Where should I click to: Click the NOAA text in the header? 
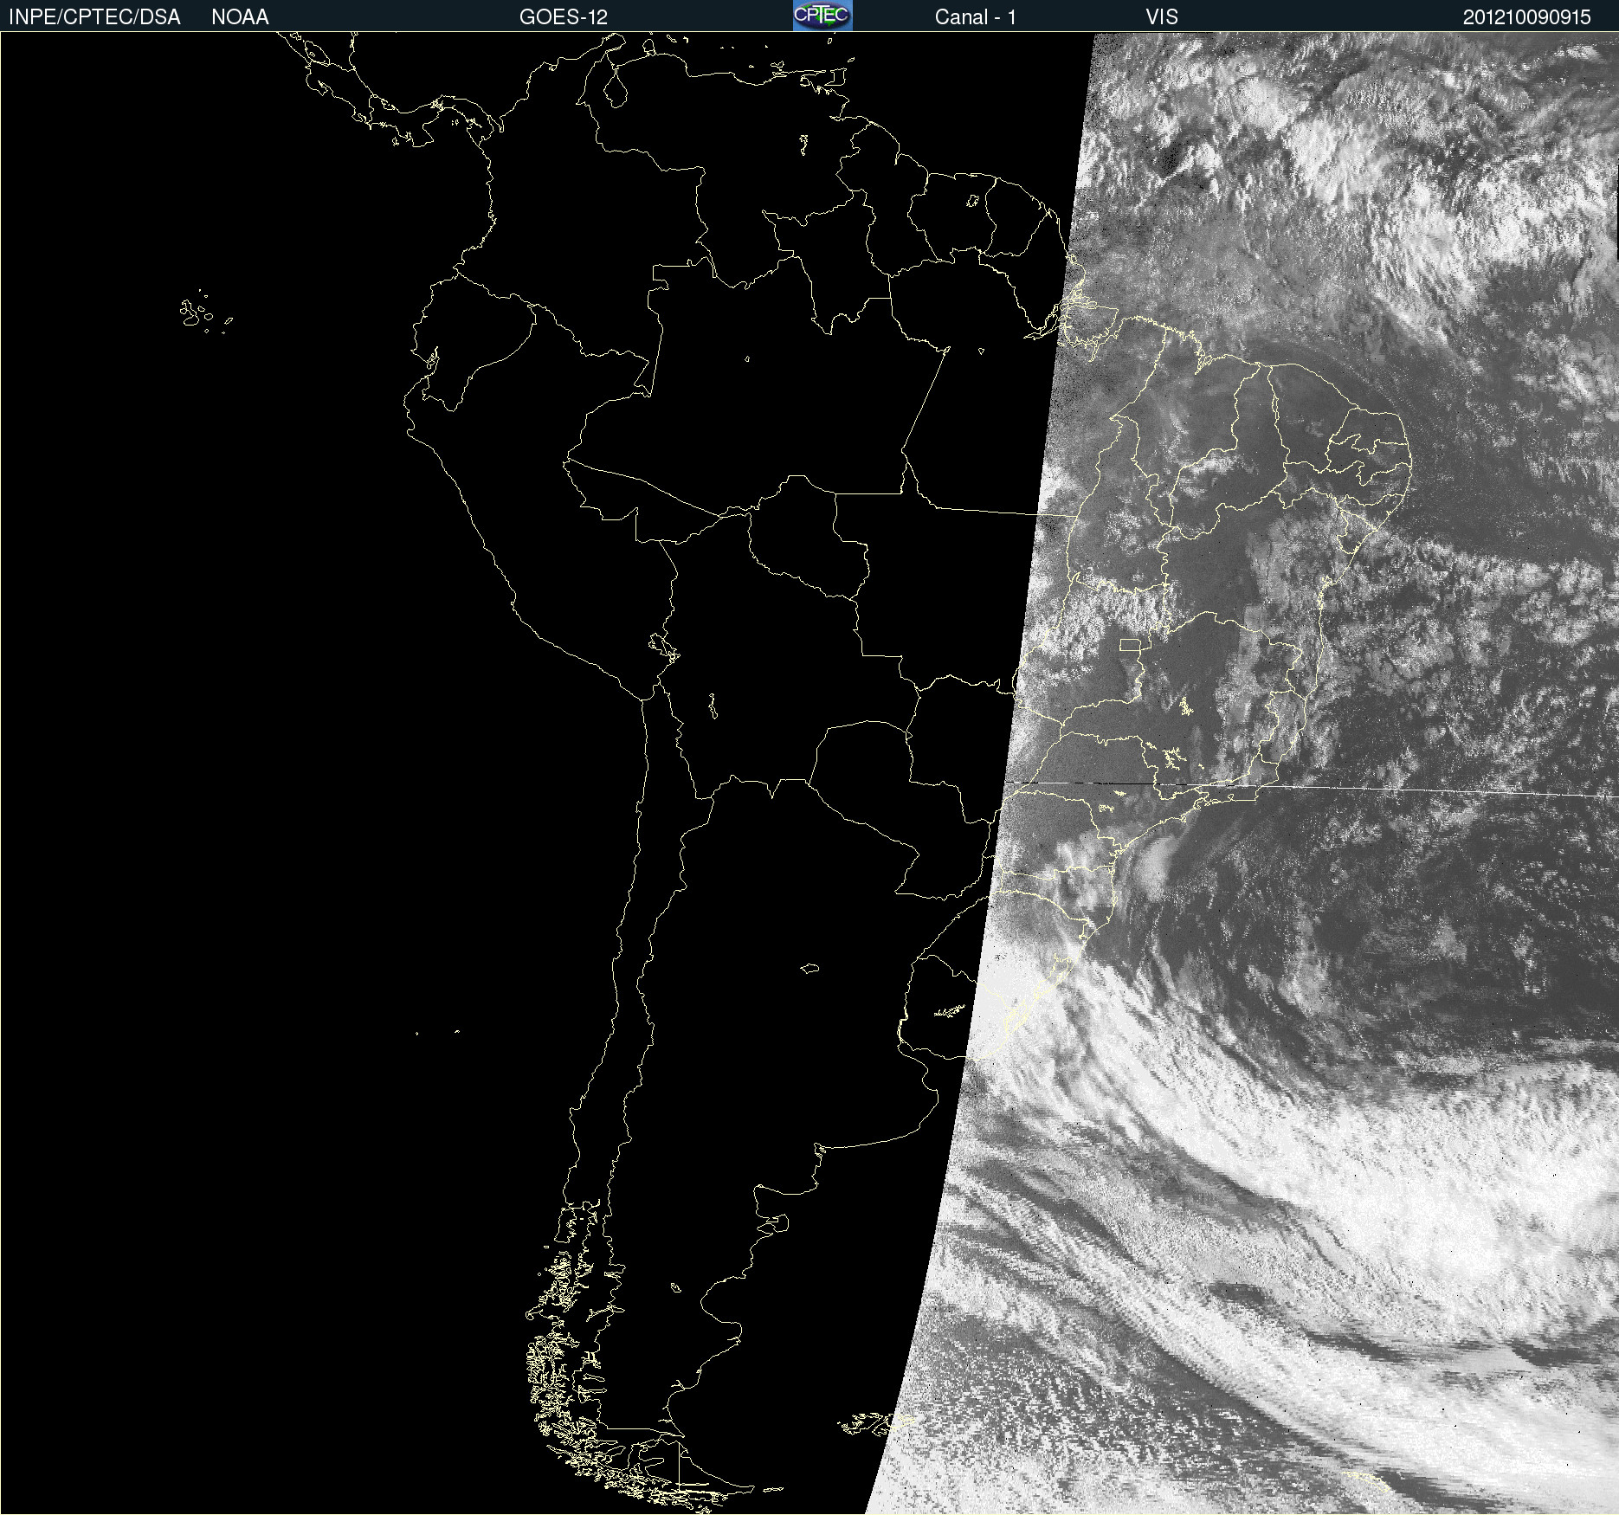[x=240, y=17]
